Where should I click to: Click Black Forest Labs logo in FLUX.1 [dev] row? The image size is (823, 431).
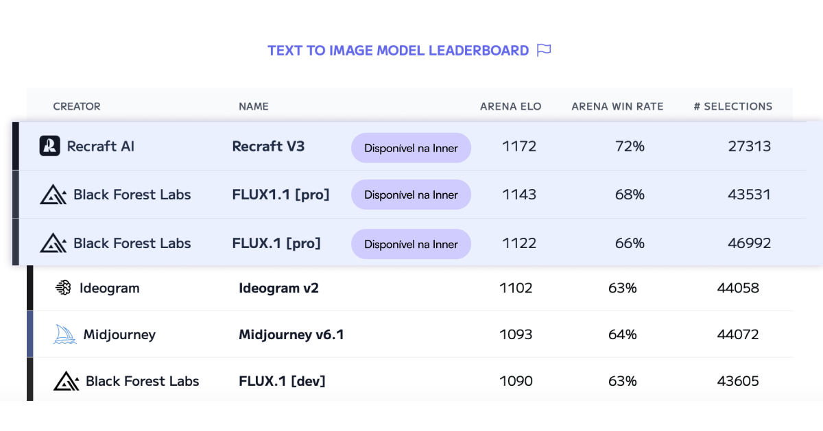[x=67, y=381]
